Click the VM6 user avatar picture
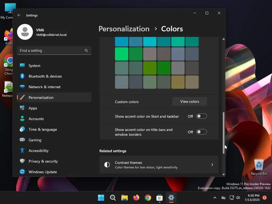Viewport: 272px width, 204px height. point(25,32)
